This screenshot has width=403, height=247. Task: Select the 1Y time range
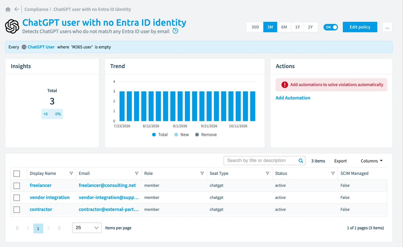297,27
